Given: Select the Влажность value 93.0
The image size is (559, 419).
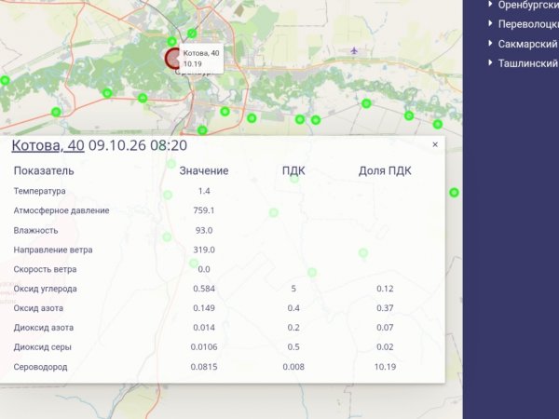Looking at the screenshot, I should [204, 230].
